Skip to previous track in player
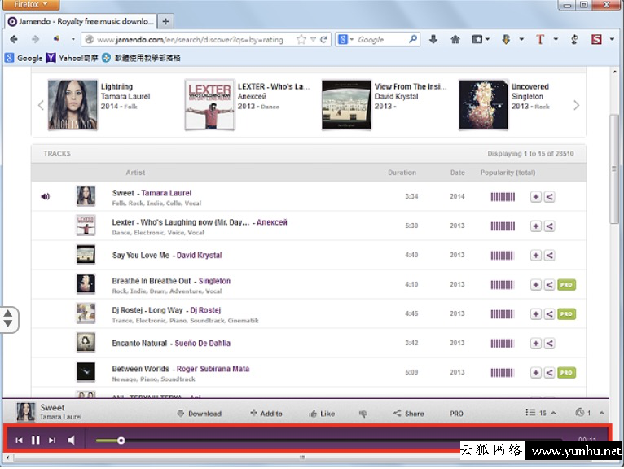 (x=19, y=440)
